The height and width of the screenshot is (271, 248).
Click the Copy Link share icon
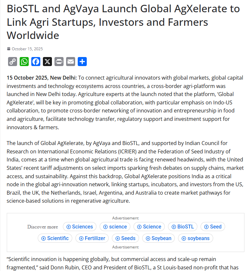(13, 62)
